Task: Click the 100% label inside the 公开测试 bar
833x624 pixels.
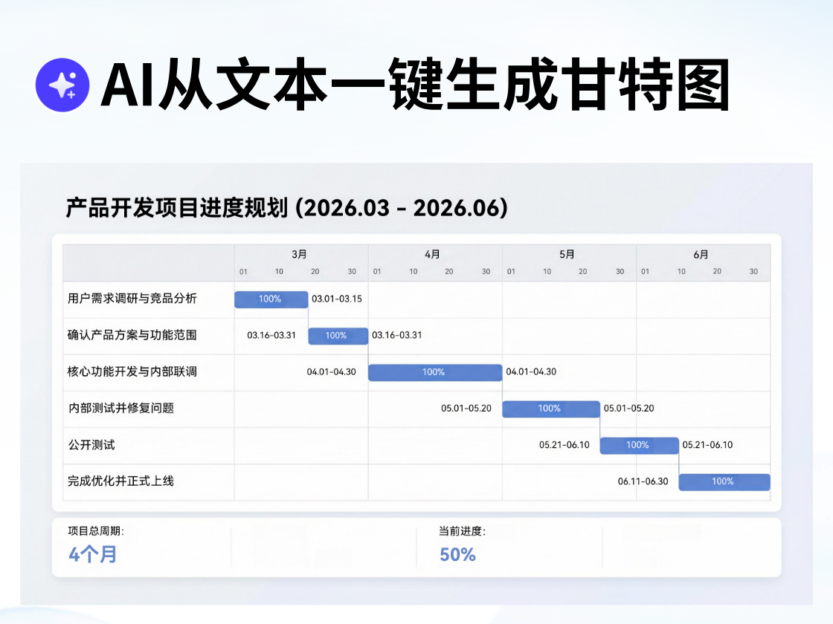Action: tap(639, 445)
